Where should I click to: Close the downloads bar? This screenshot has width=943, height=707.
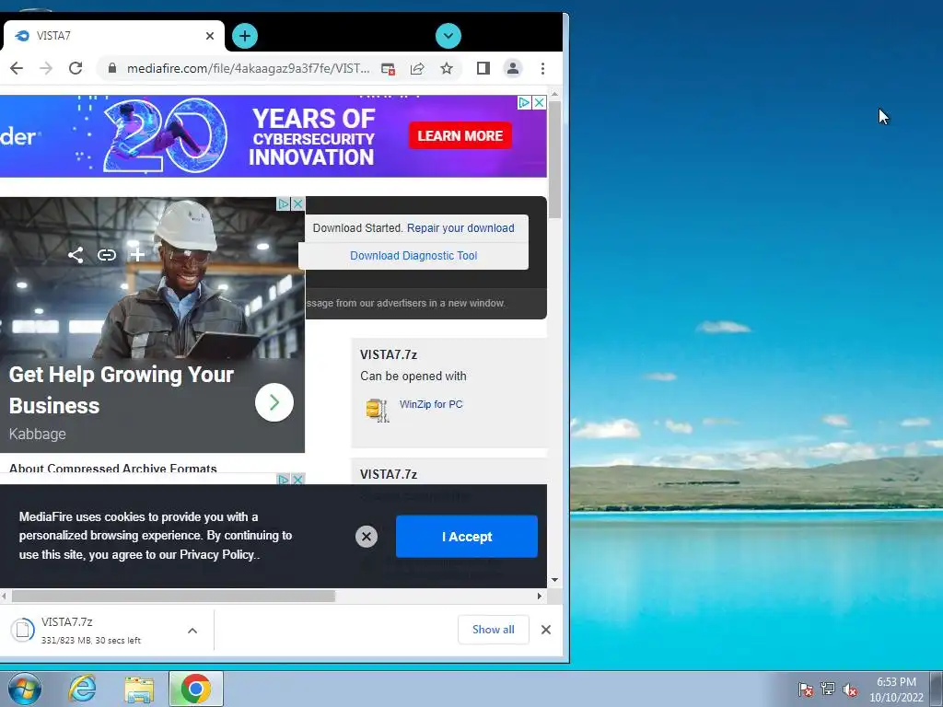[546, 630]
